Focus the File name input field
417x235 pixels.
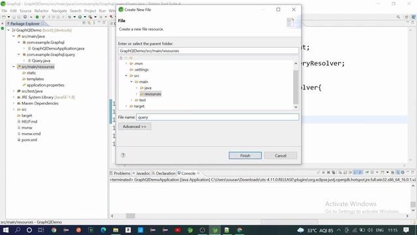217,117
